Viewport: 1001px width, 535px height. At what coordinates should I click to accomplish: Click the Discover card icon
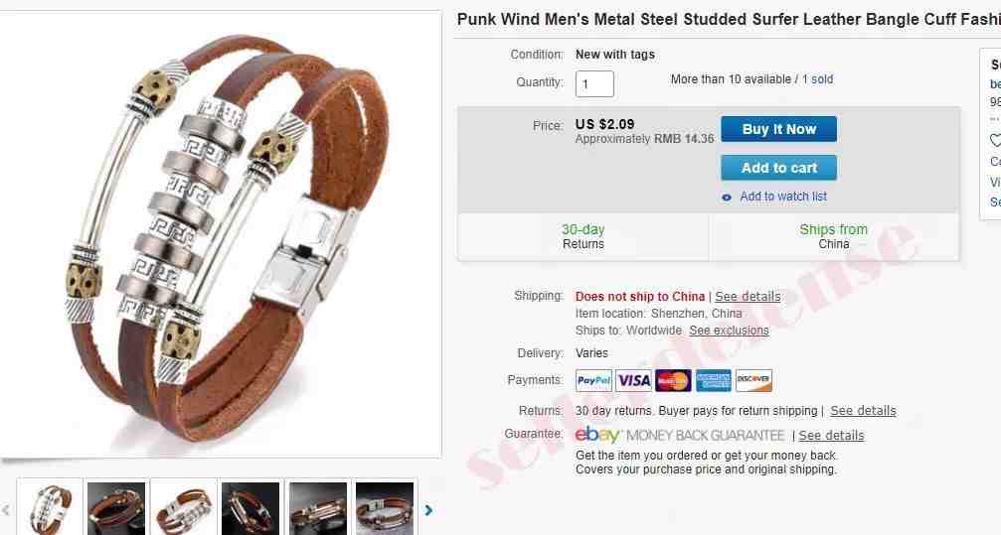tap(753, 381)
